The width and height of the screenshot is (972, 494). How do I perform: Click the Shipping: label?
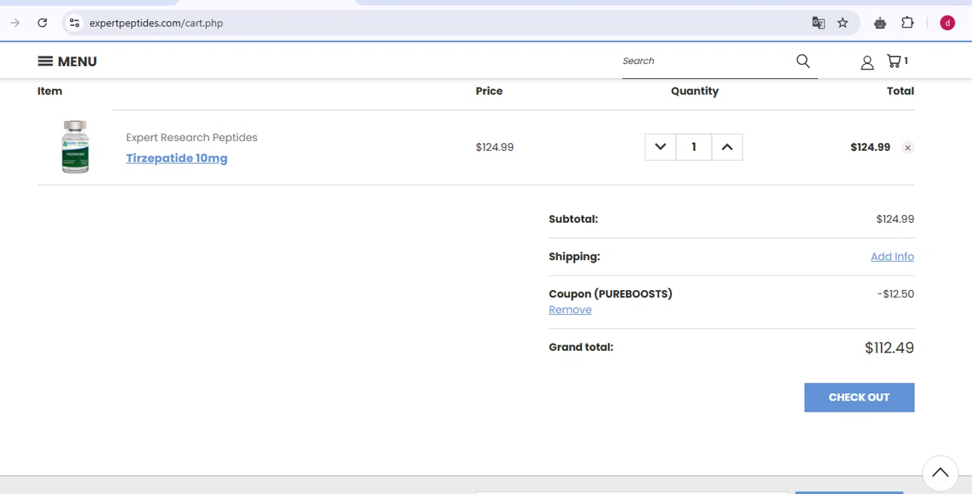pos(575,256)
